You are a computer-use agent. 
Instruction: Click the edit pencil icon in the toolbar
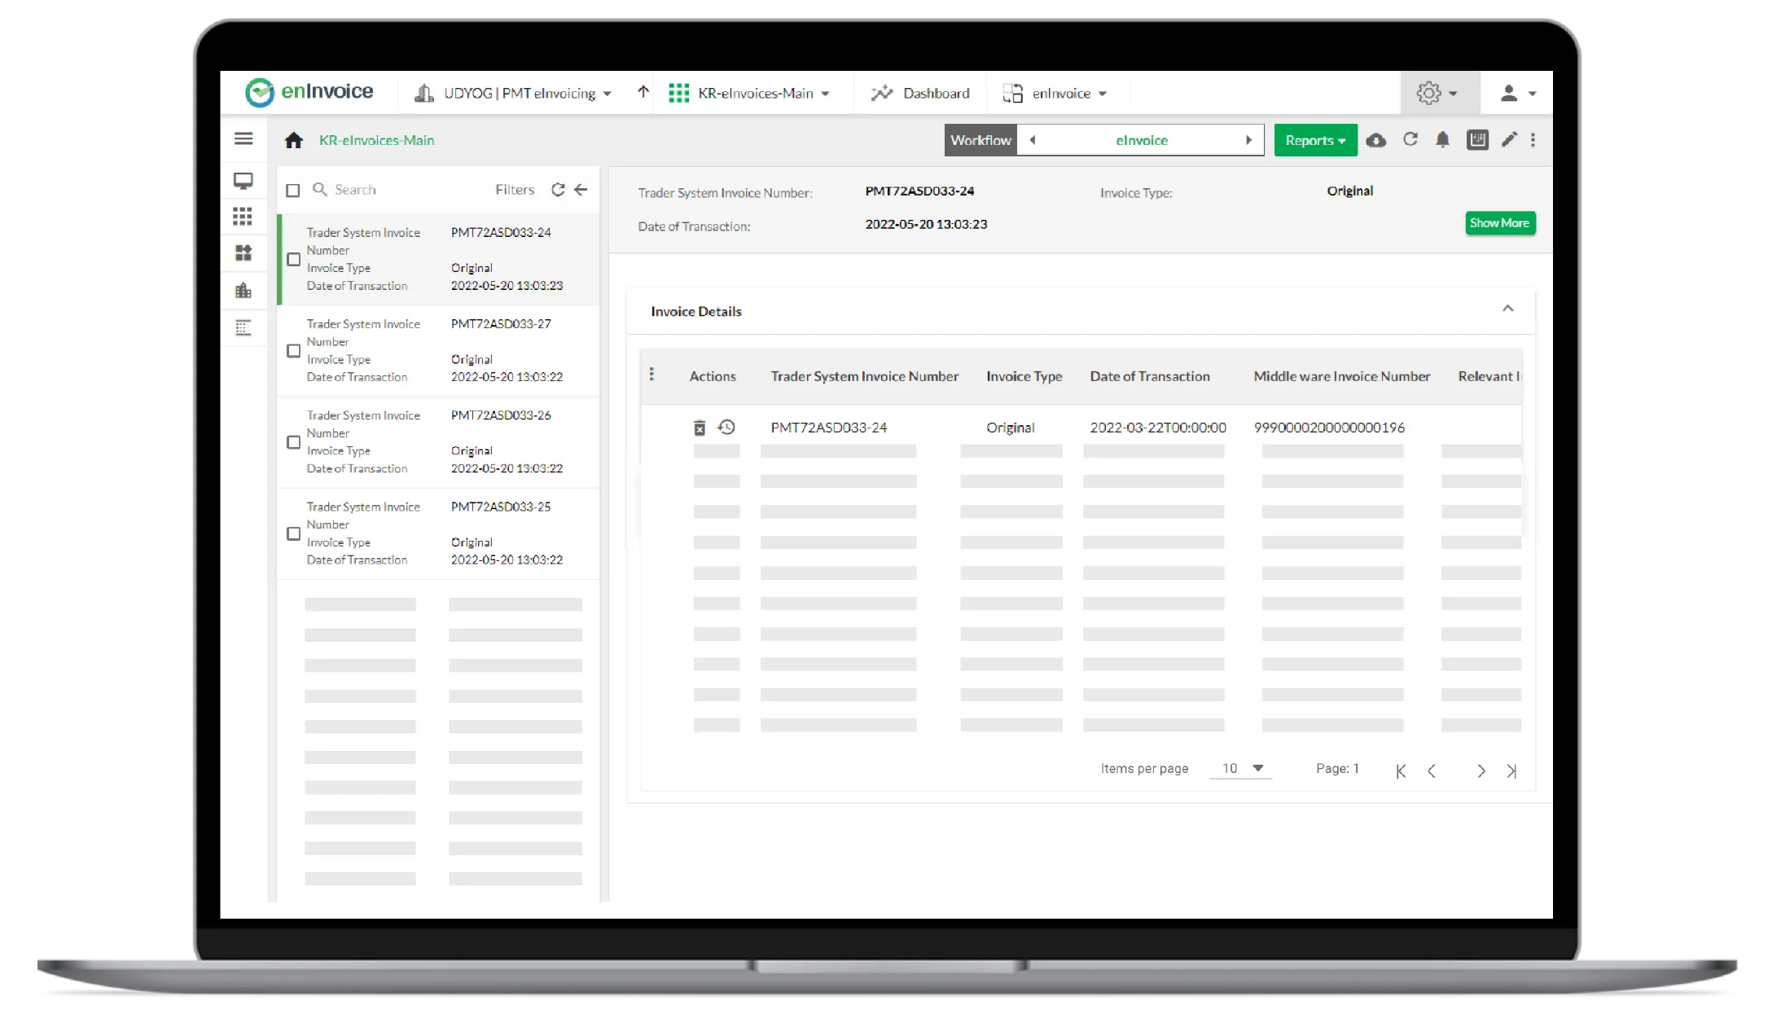[1509, 139]
